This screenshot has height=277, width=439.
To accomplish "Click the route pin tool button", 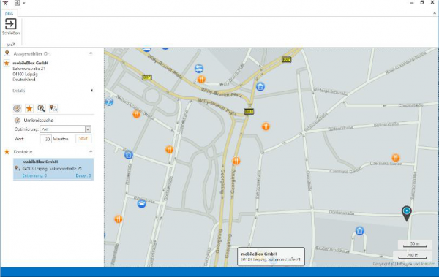I will (x=53, y=108).
